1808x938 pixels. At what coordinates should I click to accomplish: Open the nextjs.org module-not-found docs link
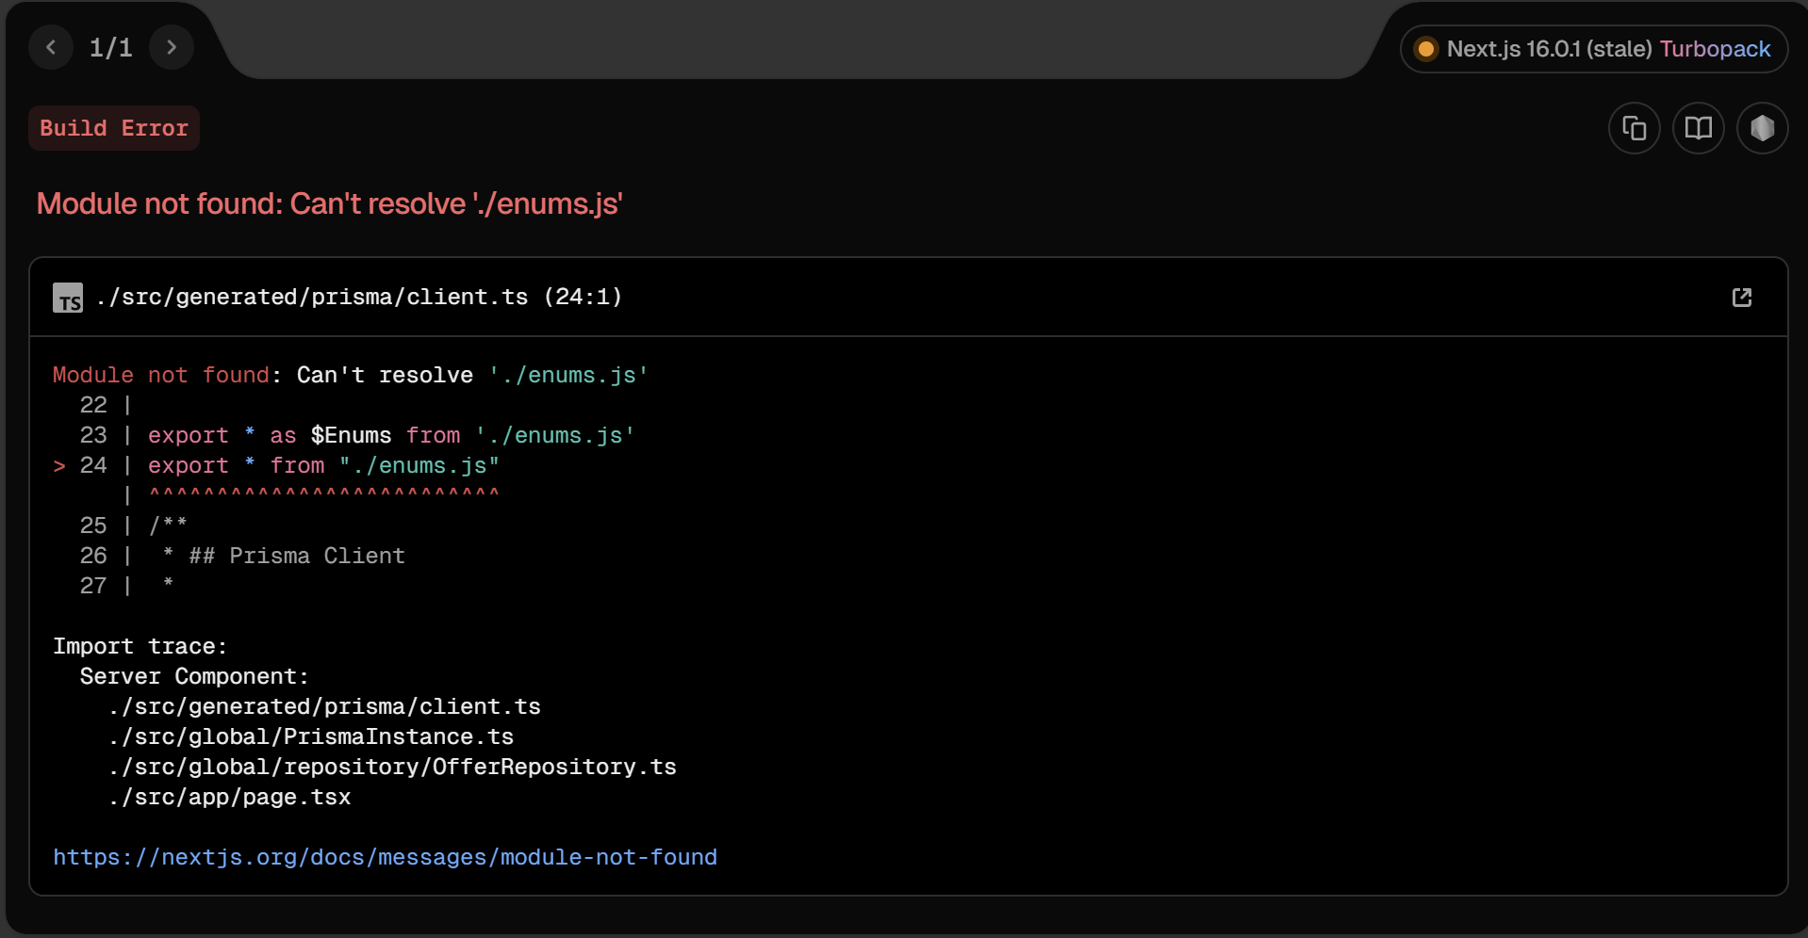click(385, 857)
